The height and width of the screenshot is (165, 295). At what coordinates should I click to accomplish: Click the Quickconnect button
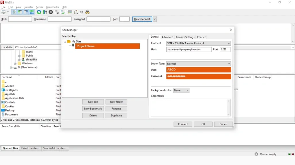point(142,19)
